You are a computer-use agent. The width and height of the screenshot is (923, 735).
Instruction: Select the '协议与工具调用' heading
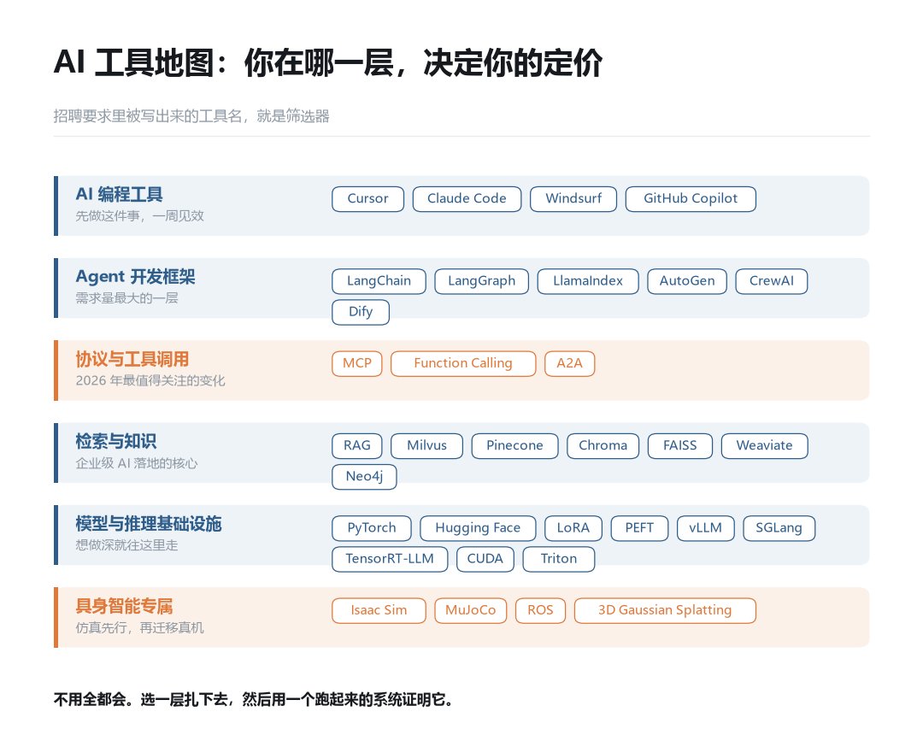coord(132,359)
